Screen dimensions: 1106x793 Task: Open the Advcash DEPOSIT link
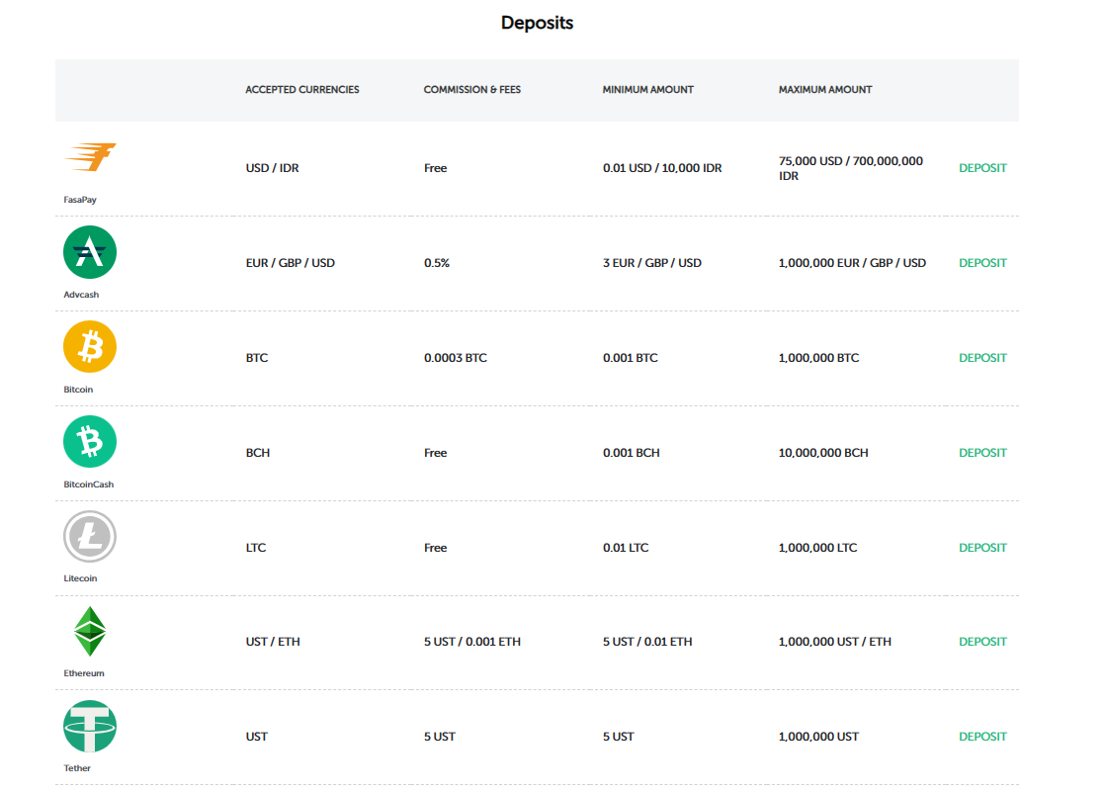982,263
